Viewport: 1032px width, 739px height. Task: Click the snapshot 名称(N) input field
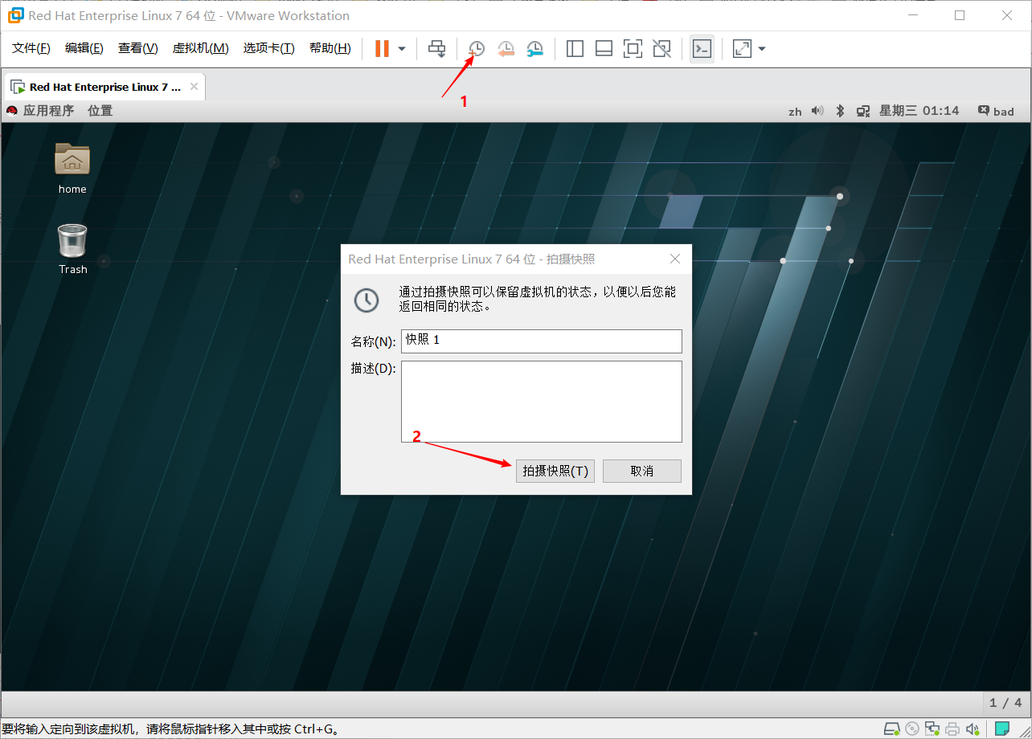pyautogui.click(x=542, y=341)
